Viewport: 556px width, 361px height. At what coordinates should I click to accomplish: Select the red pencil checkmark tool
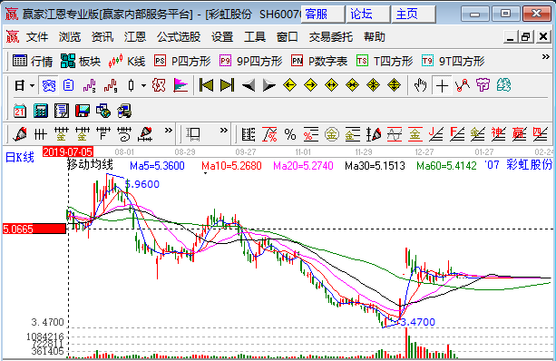tap(20, 134)
